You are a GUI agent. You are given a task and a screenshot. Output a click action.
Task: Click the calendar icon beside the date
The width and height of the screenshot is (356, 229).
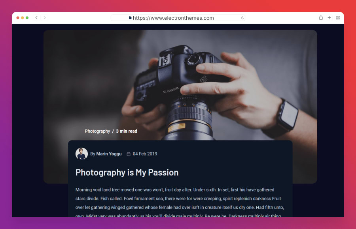click(x=129, y=154)
